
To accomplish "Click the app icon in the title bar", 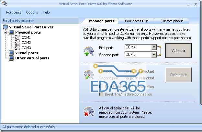I will tap(4, 4).
